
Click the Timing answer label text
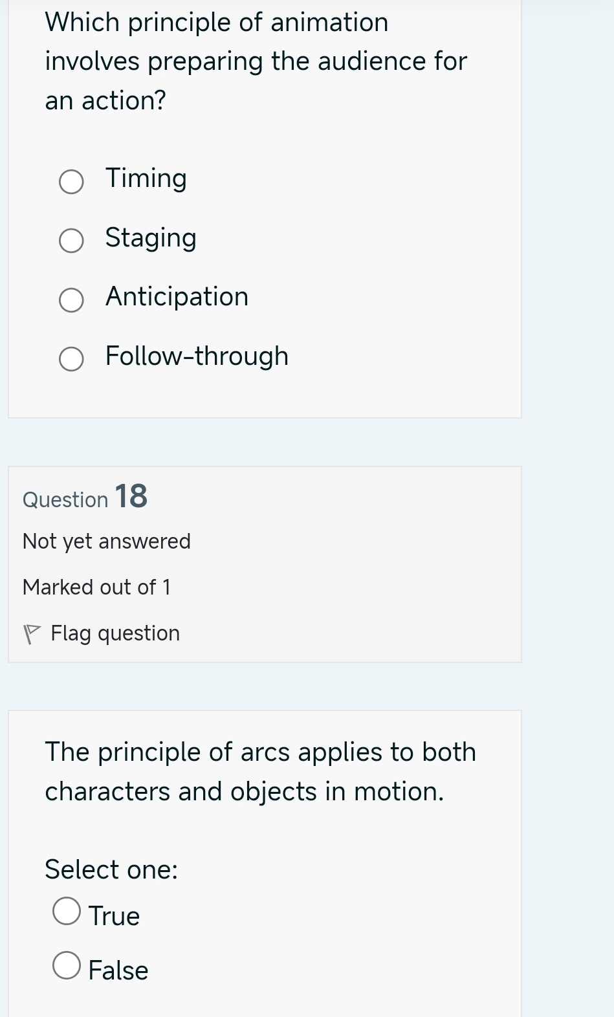pyautogui.click(x=145, y=179)
